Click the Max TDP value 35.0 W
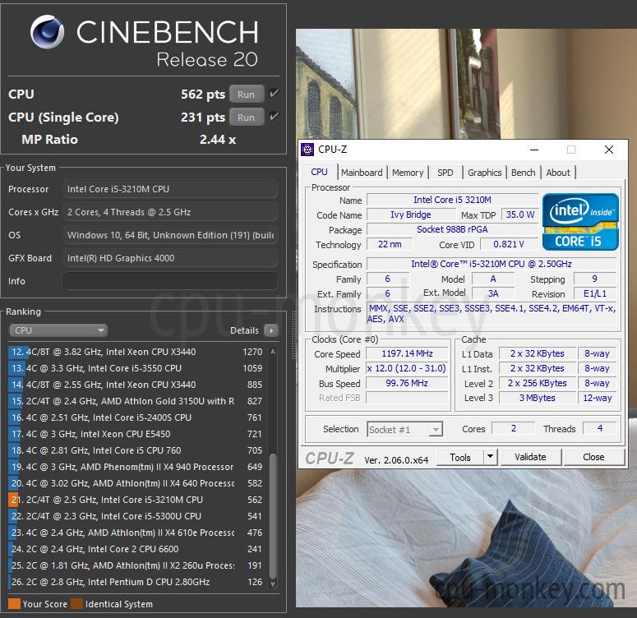Image resolution: width=637 pixels, height=618 pixels. [x=519, y=214]
